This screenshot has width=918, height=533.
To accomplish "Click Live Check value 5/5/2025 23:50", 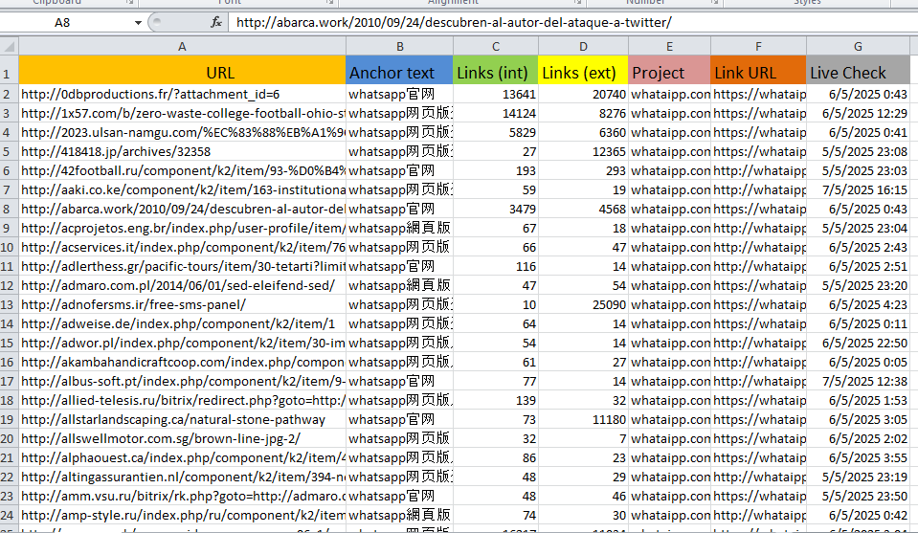I will pyautogui.click(x=858, y=496).
